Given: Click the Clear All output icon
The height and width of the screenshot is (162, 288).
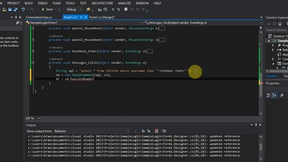Looking at the screenshot, I should point(157,131).
